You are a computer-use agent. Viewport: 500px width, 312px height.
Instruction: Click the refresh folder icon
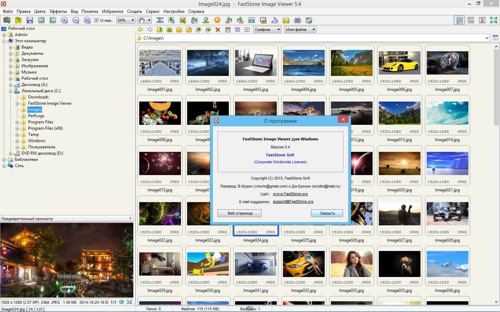169,29
